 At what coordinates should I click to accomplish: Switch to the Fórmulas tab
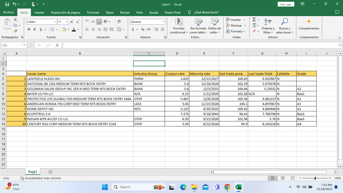click(93, 13)
